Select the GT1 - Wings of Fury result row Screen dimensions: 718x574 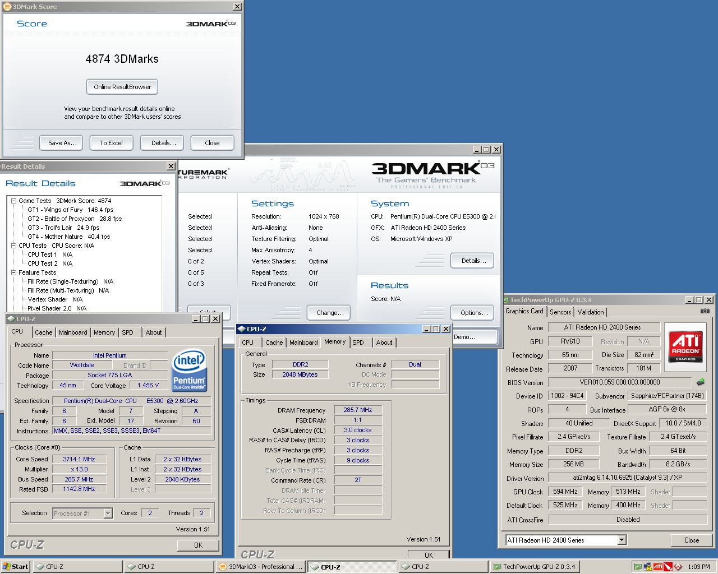click(70, 210)
